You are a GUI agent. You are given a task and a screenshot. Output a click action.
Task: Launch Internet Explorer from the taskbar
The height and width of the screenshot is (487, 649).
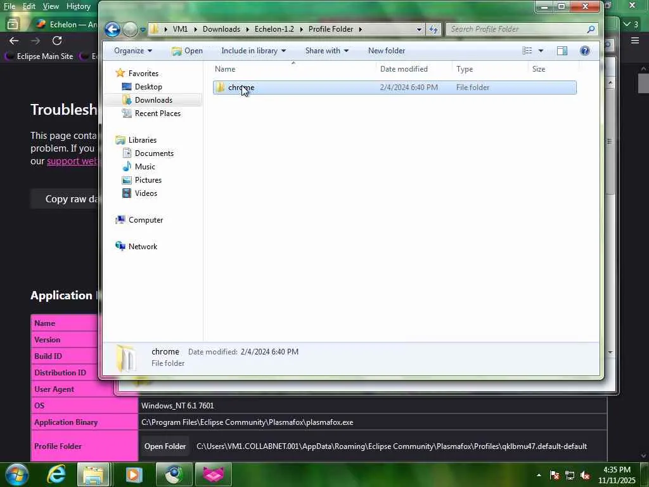tap(56, 474)
